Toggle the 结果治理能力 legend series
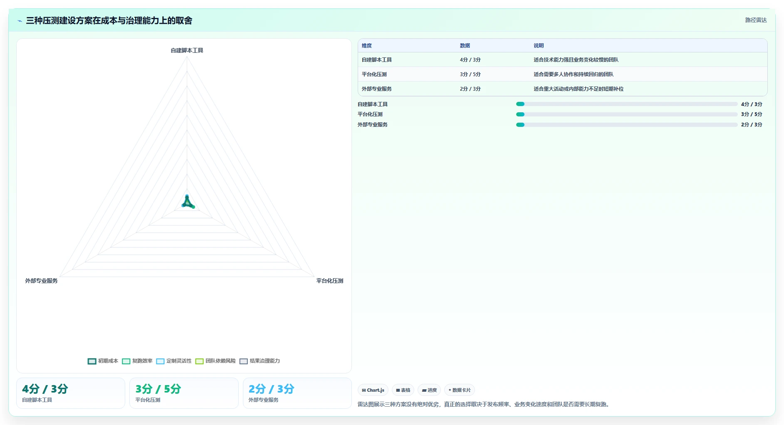 [x=260, y=361]
